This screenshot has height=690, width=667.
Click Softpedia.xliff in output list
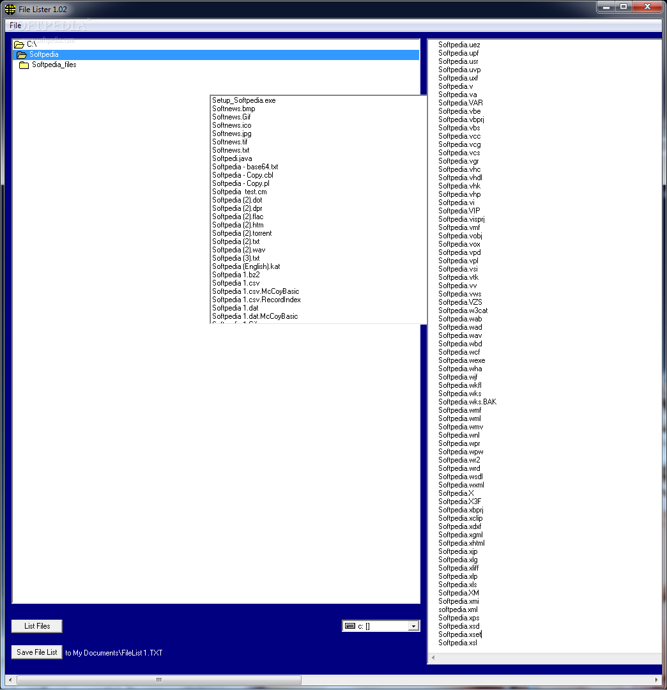(459, 568)
